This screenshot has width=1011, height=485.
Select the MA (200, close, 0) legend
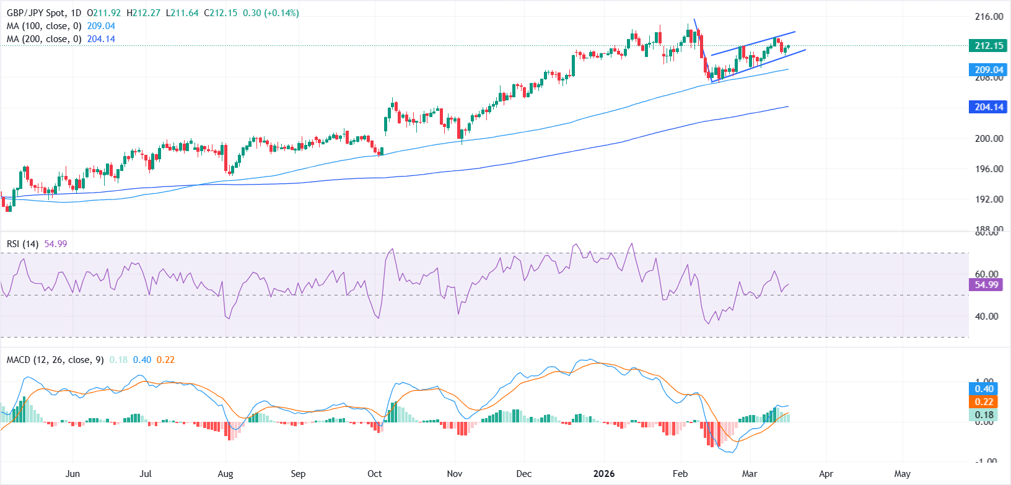click(44, 39)
